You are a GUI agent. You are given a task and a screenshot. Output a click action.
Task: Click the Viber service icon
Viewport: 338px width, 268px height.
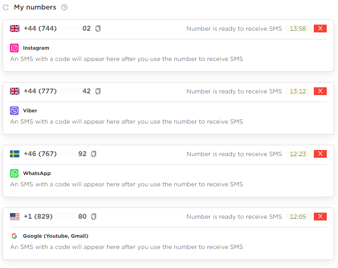click(x=14, y=111)
